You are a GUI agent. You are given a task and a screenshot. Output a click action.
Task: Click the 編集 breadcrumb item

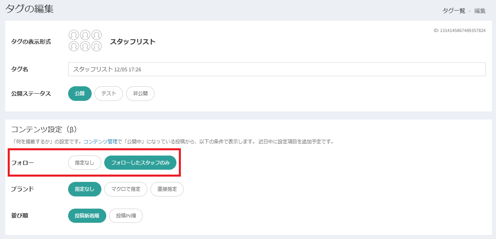tap(480, 11)
